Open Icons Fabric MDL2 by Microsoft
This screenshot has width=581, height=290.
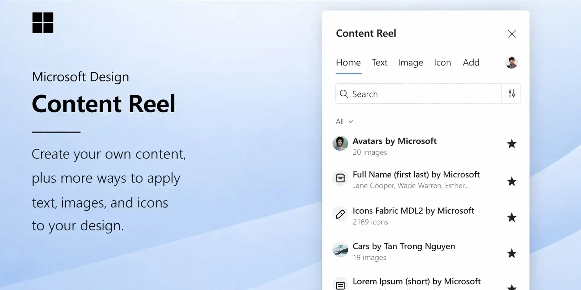click(x=413, y=211)
